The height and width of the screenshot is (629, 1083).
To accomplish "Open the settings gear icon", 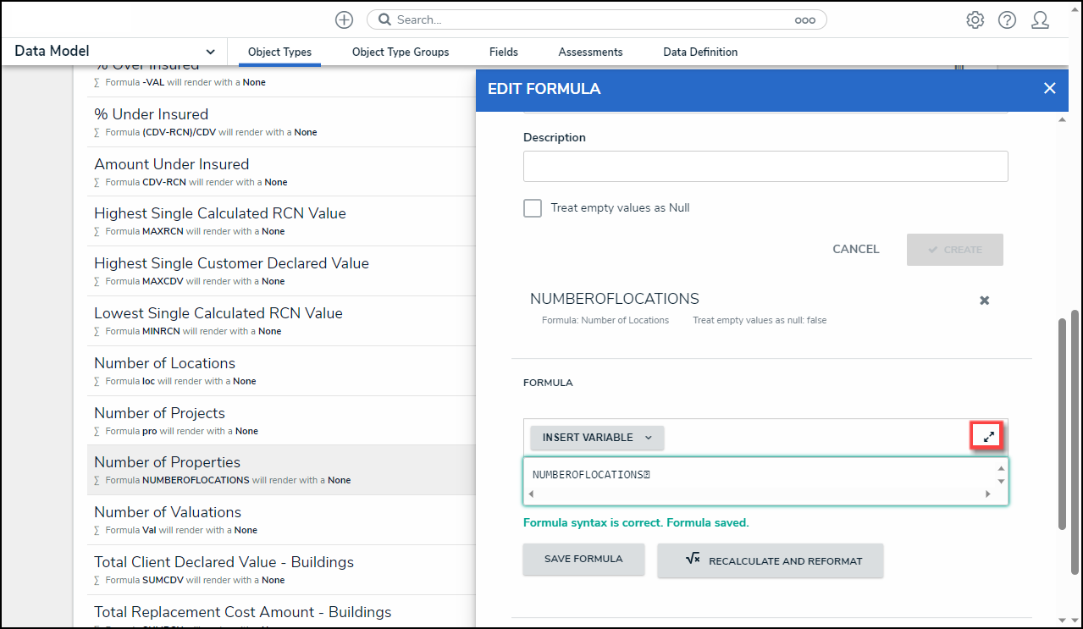I will (x=975, y=19).
